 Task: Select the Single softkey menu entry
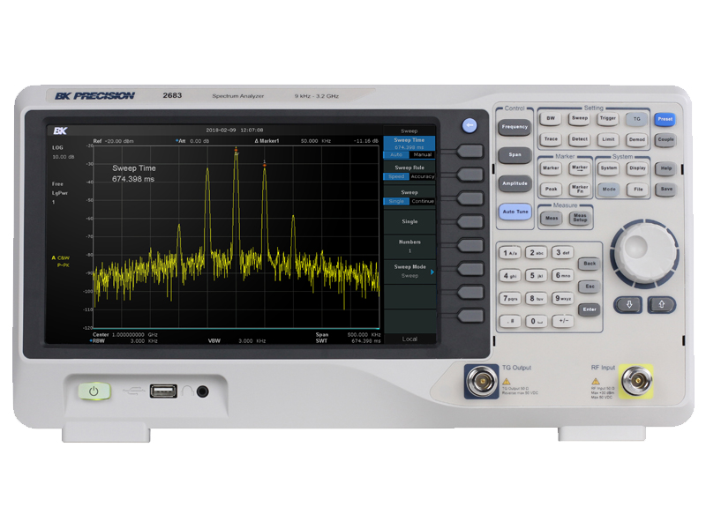[409, 221]
